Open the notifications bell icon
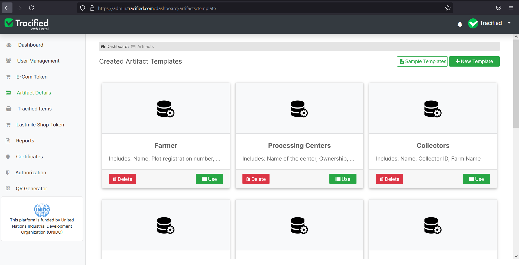The image size is (519, 265). pos(460,24)
